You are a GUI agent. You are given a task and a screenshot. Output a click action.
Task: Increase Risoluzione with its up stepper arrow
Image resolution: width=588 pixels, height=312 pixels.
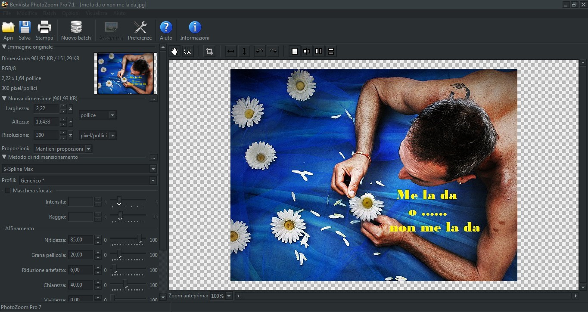(x=63, y=133)
